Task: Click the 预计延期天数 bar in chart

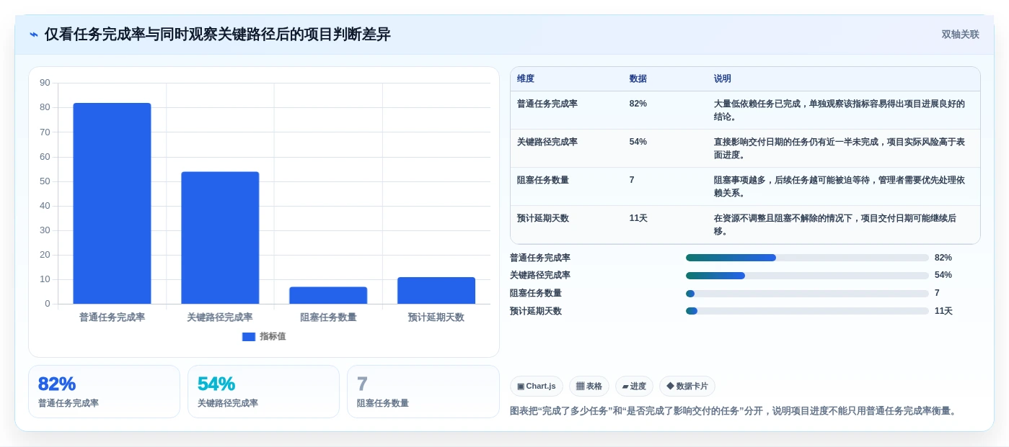Action: point(436,290)
